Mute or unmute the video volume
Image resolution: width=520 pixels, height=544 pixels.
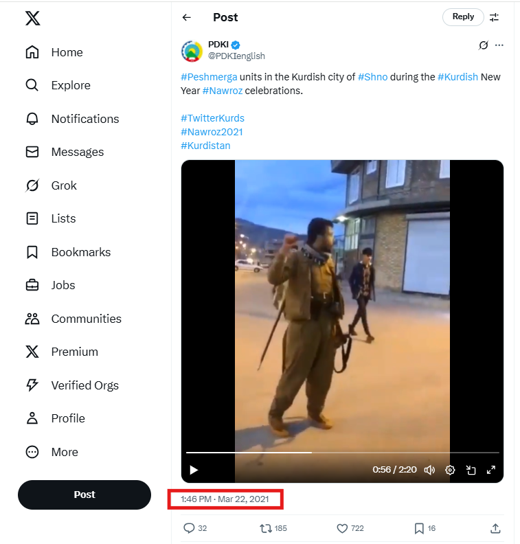[429, 470]
